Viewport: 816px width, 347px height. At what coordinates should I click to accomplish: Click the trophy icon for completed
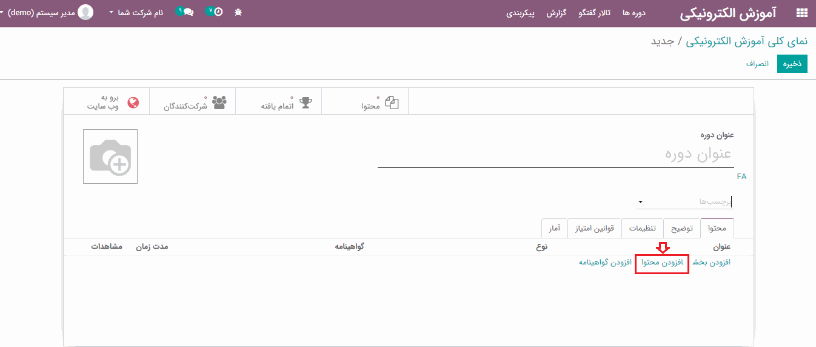coord(306,102)
